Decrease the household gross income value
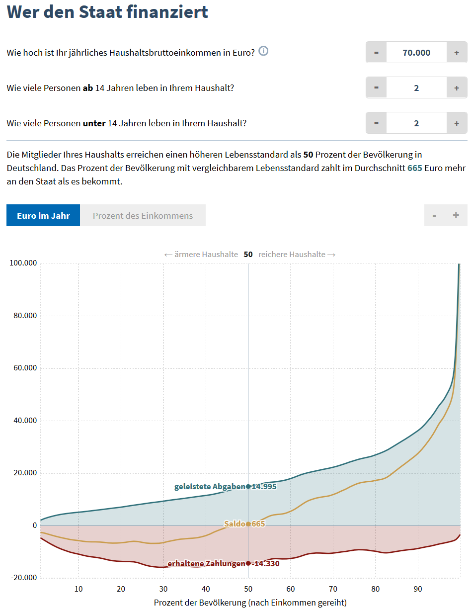The width and height of the screenshot is (471, 611). 376,53
